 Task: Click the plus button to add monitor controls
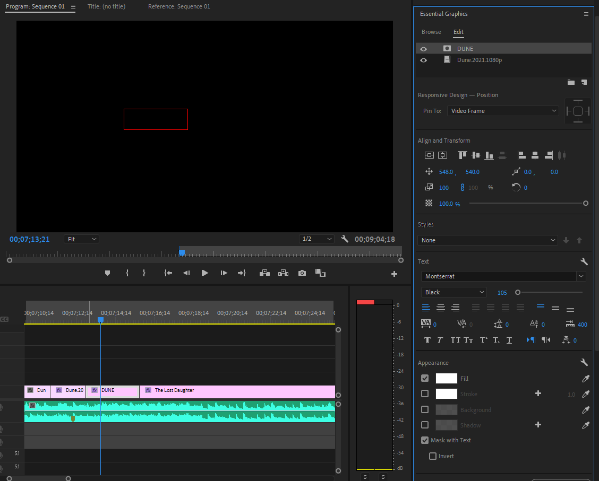pyautogui.click(x=394, y=273)
